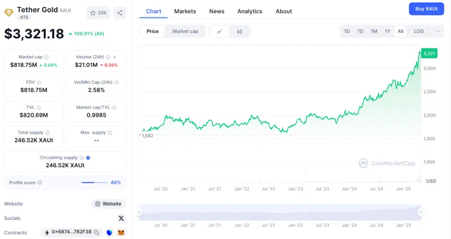Click the 49% profile score value
Image resolution: width=451 pixels, height=239 pixels.
[x=116, y=183]
